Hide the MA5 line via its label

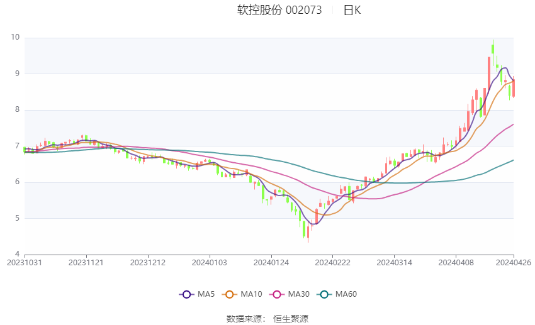[206, 294]
